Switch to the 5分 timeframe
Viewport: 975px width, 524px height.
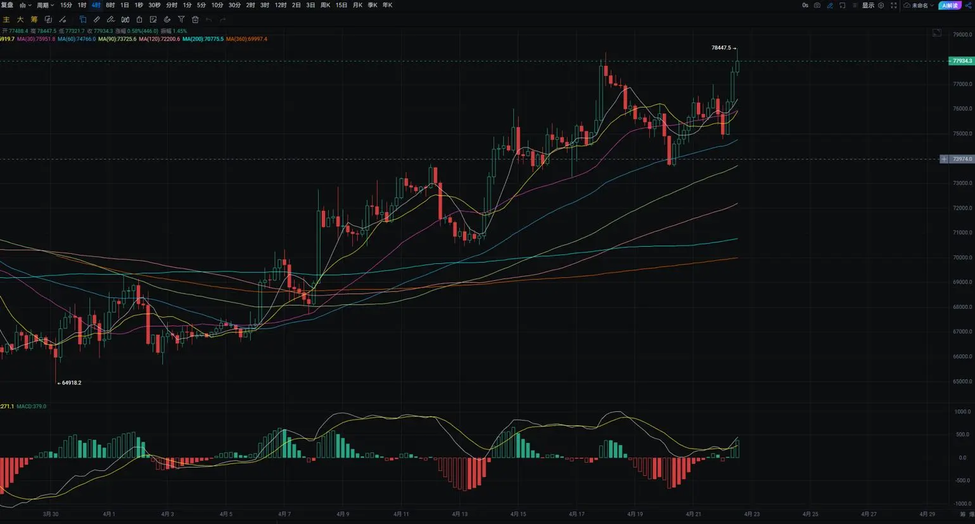point(201,5)
